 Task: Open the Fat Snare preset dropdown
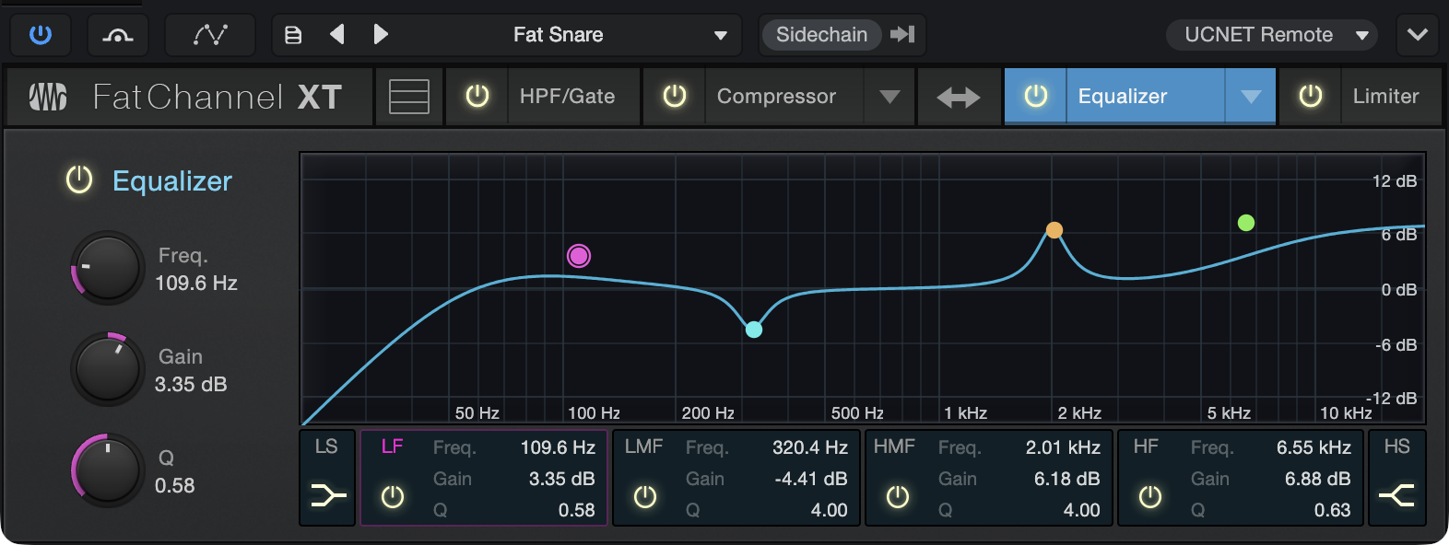click(619, 35)
